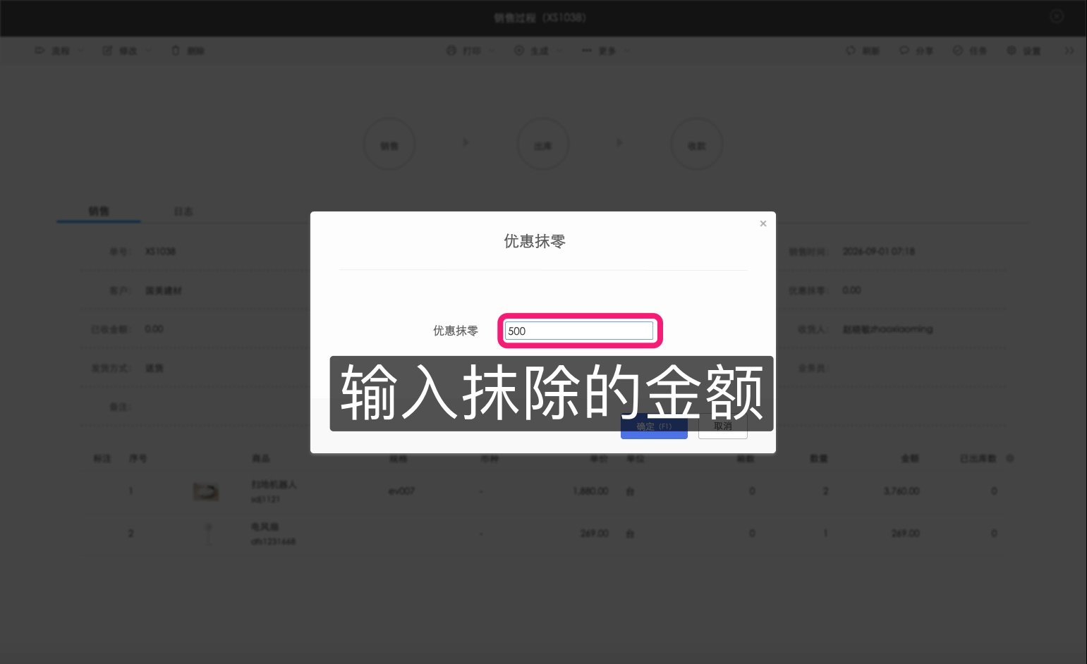Click the 优惠抹零 amount input field
Viewport: 1087px width, 664px height.
coord(578,331)
